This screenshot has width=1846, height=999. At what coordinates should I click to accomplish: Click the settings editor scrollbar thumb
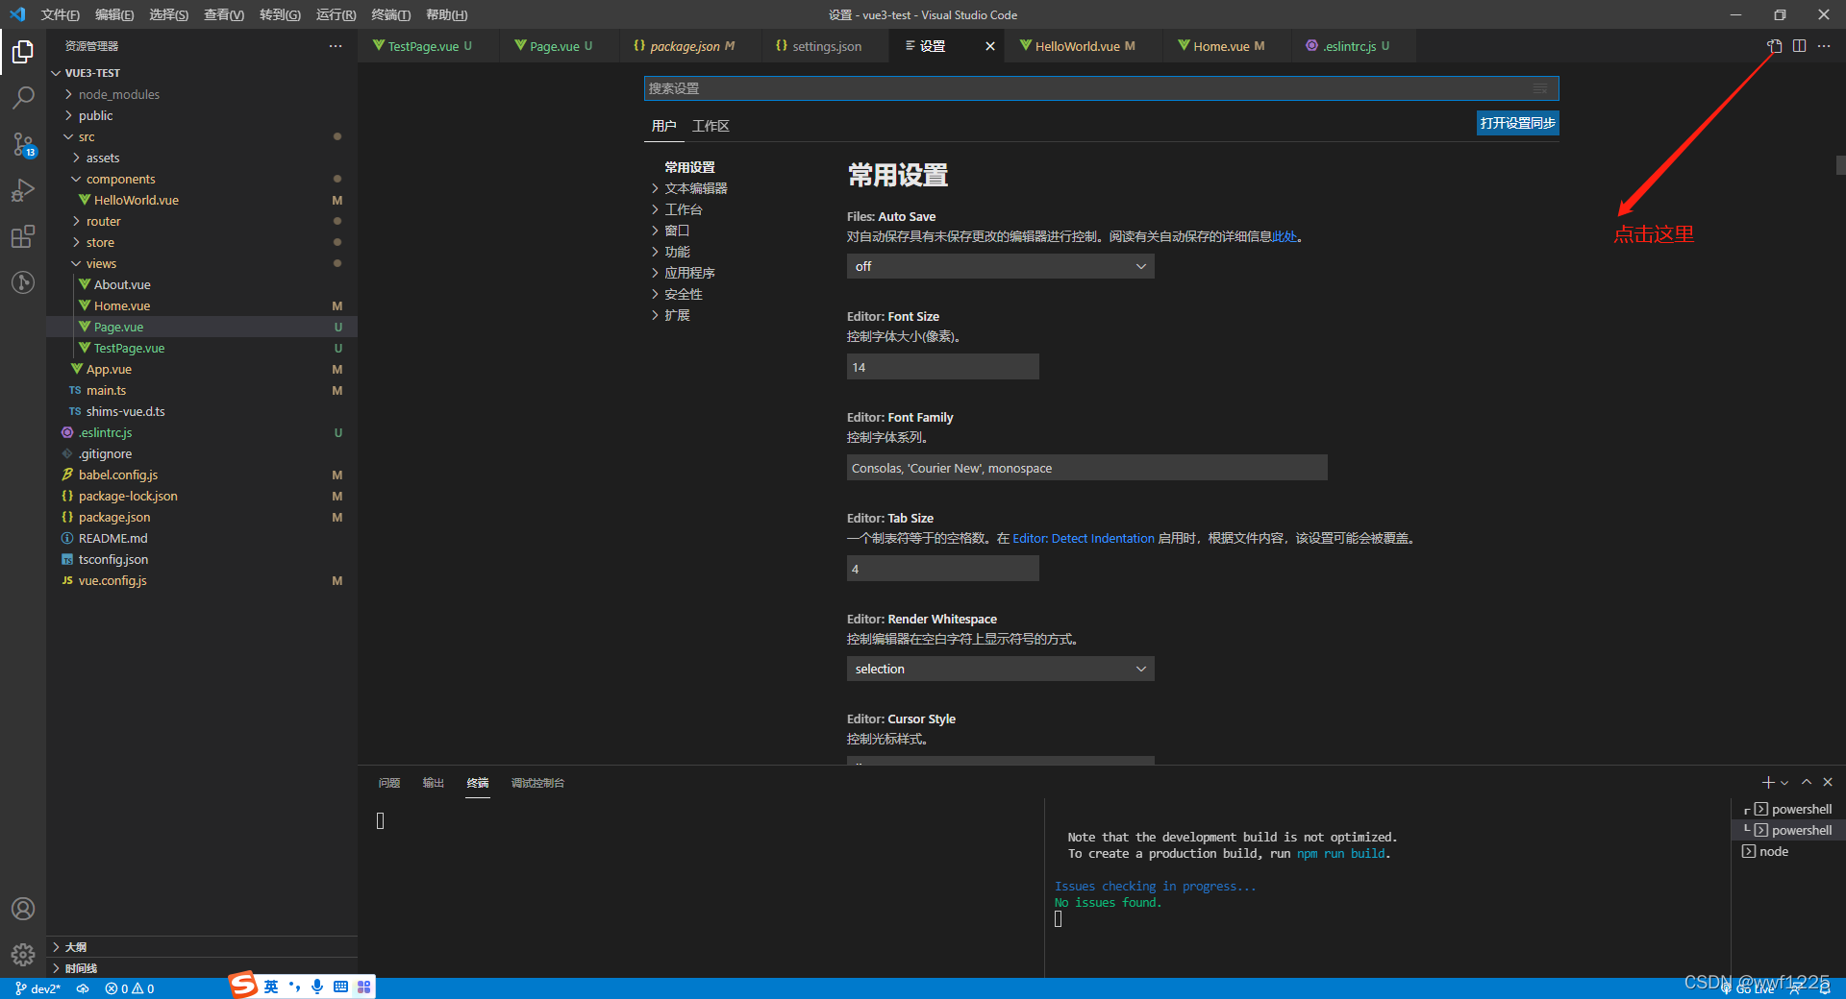tap(1840, 164)
